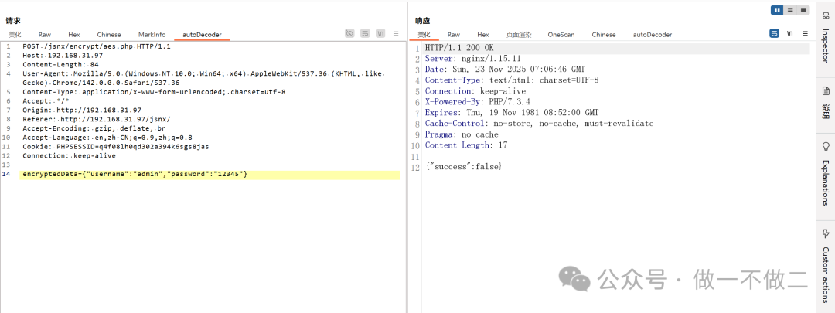
Task: Click the Accept: */* header line
Action: click(x=46, y=101)
